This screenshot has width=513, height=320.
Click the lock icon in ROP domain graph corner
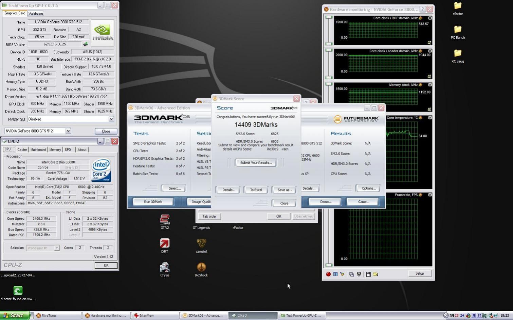tap(429, 43)
